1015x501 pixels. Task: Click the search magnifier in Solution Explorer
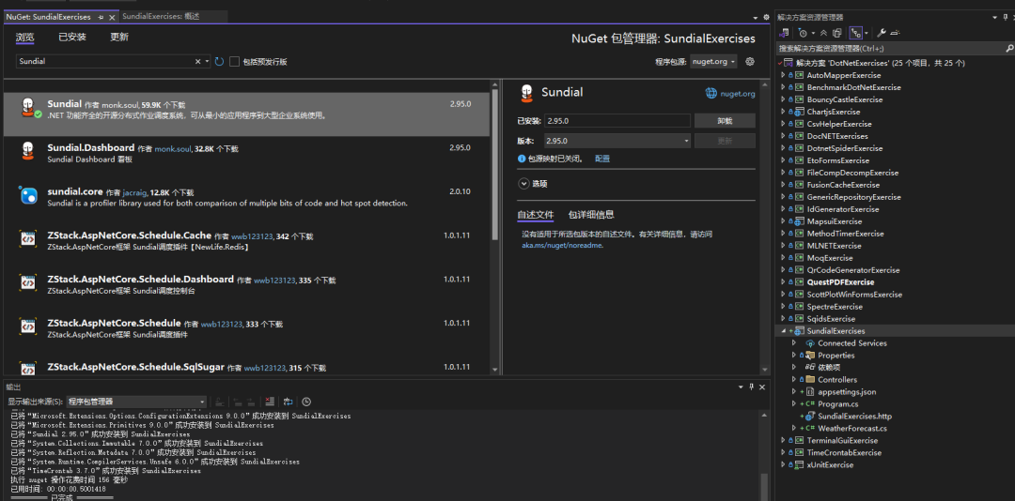(x=1008, y=49)
